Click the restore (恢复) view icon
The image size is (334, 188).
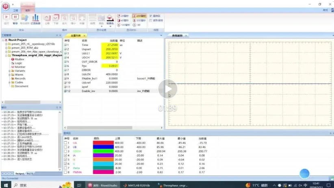(x=82, y=17)
